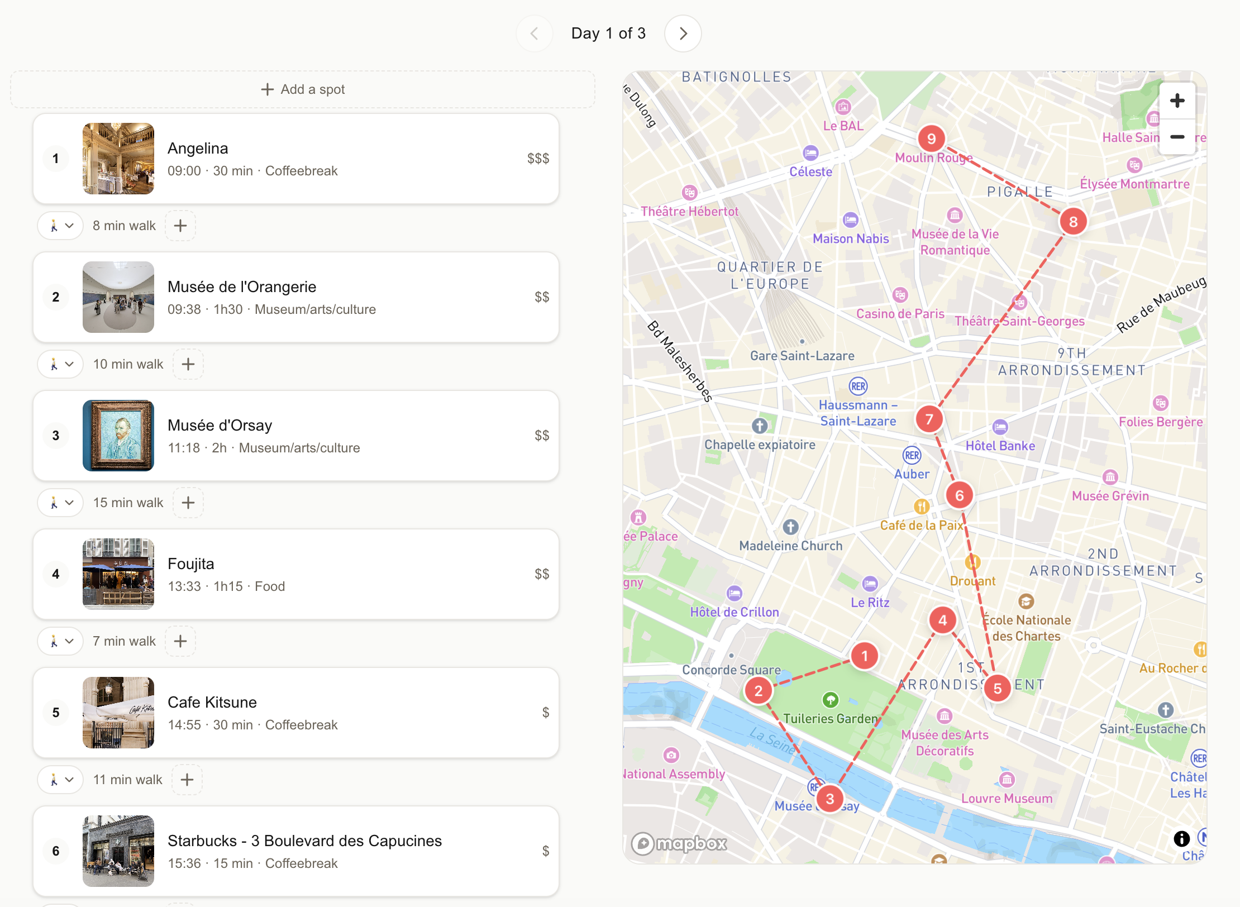
Task: Add a spot after the 11 min walk
Action: click(187, 780)
